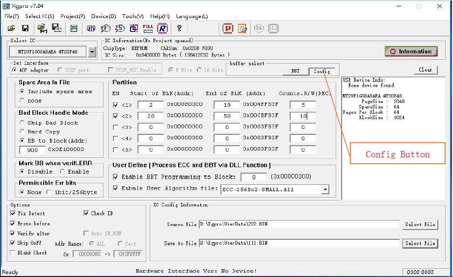Toggle partition <2> enable checkbox
This screenshot has height=277, width=453.
(x=115, y=116)
